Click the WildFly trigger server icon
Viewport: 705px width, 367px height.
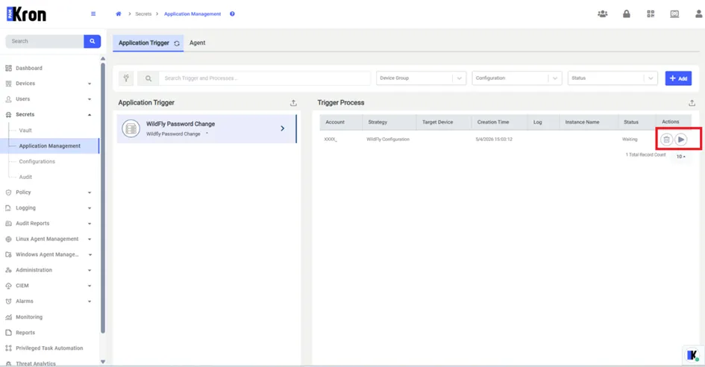[x=131, y=128]
